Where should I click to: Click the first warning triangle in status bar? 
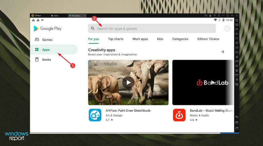(x=33, y=20)
